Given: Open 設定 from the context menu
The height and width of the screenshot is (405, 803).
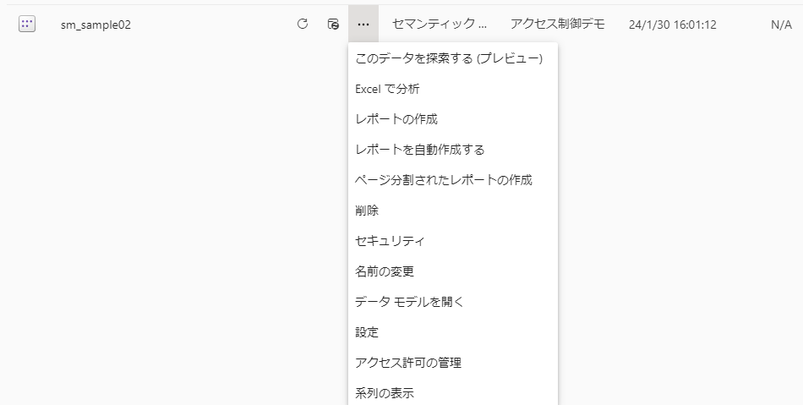Looking at the screenshot, I should pos(453,332).
